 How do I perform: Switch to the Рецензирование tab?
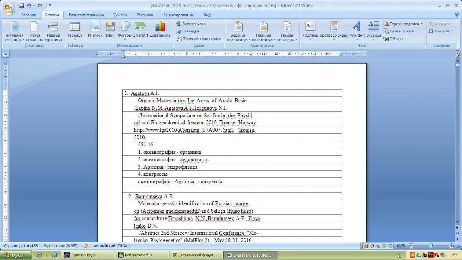click(x=178, y=15)
